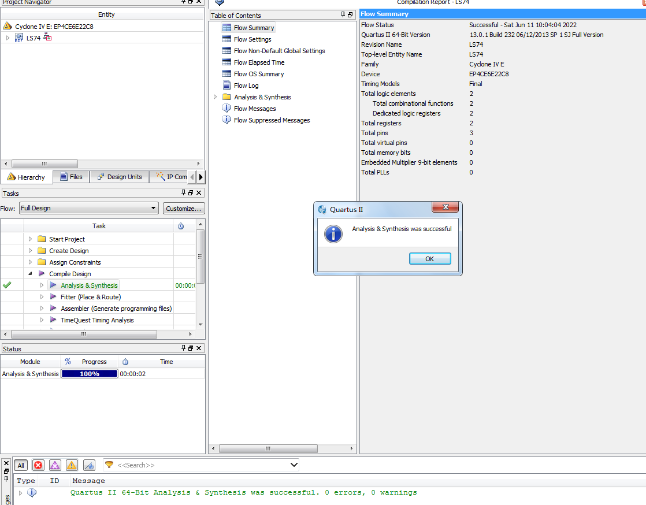Expand the Start Project task

coord(30,239)
